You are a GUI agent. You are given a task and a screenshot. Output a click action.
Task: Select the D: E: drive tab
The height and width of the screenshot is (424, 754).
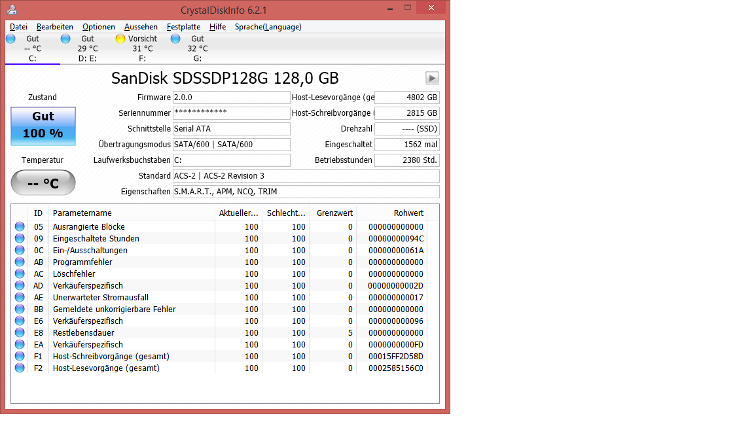[88, 48]
